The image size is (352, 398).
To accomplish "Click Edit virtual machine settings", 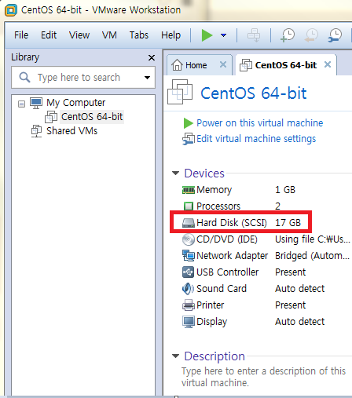I will (x=256, y=139).
